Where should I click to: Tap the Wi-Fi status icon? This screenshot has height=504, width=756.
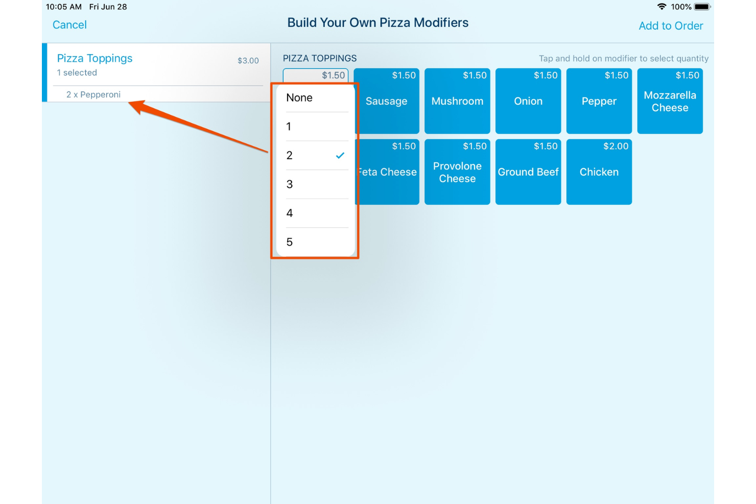(x=661, y=7)
